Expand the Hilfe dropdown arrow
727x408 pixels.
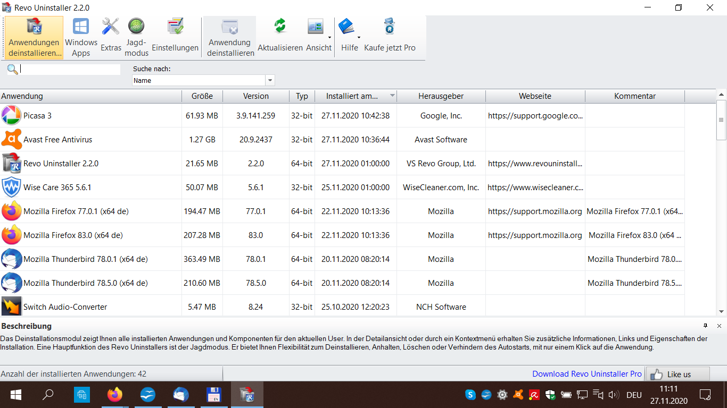click(x=359, y=38)
